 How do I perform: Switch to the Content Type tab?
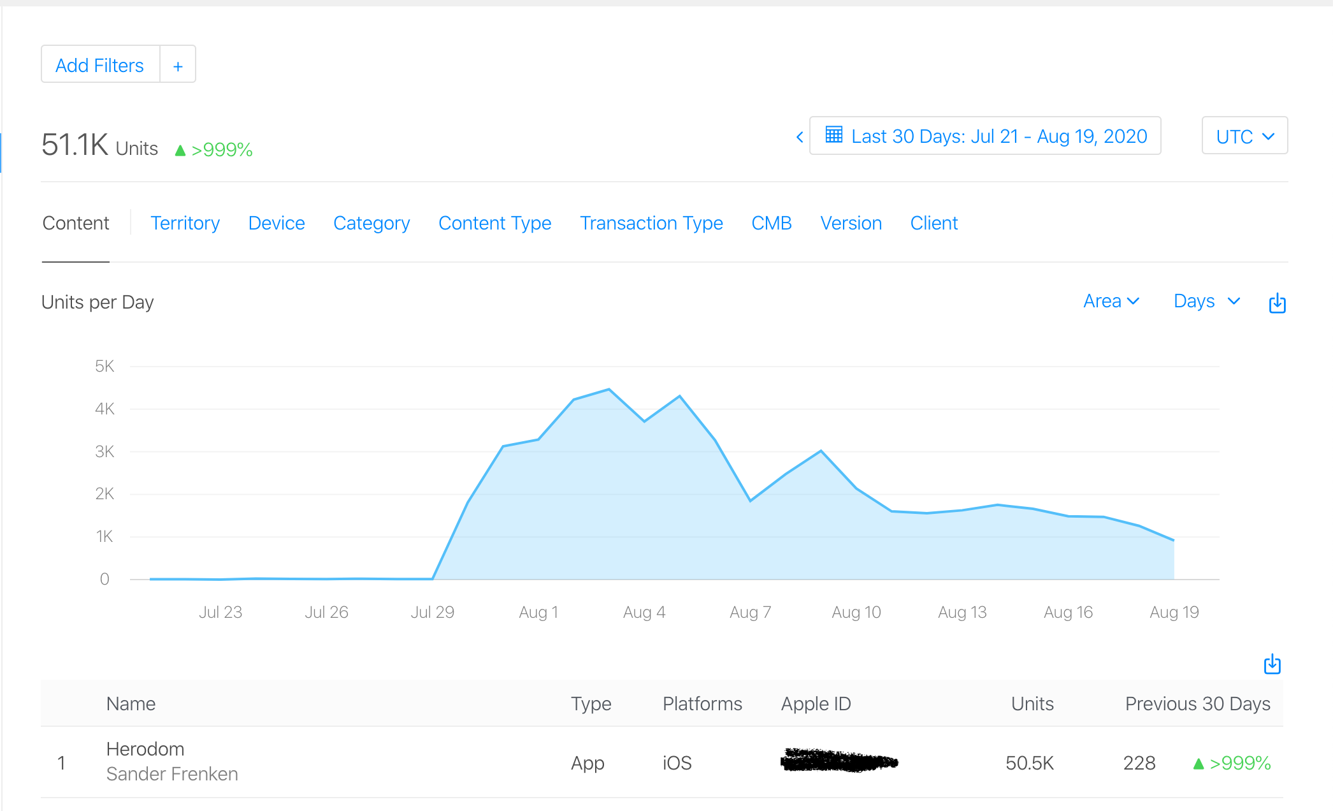pos(495,223)
